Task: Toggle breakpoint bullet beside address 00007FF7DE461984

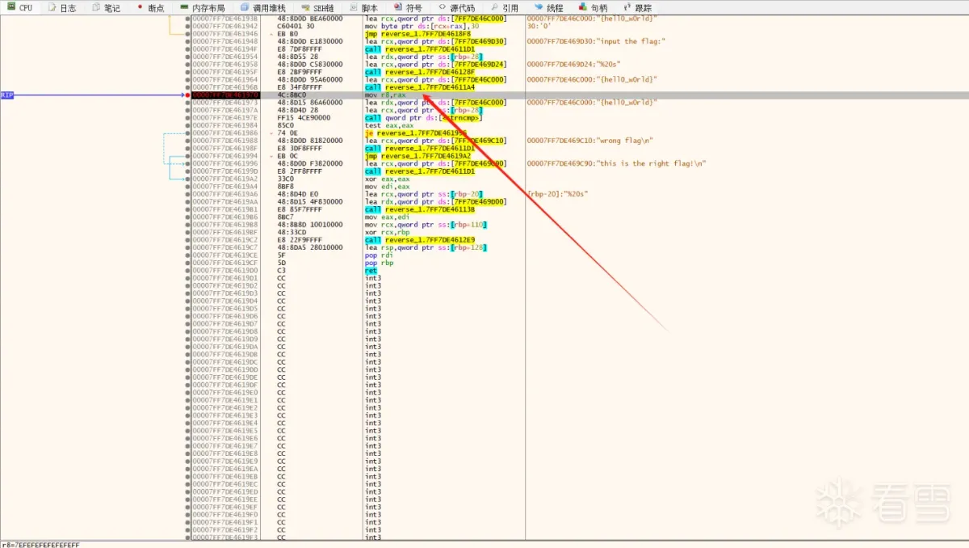Action: (188, 125)
